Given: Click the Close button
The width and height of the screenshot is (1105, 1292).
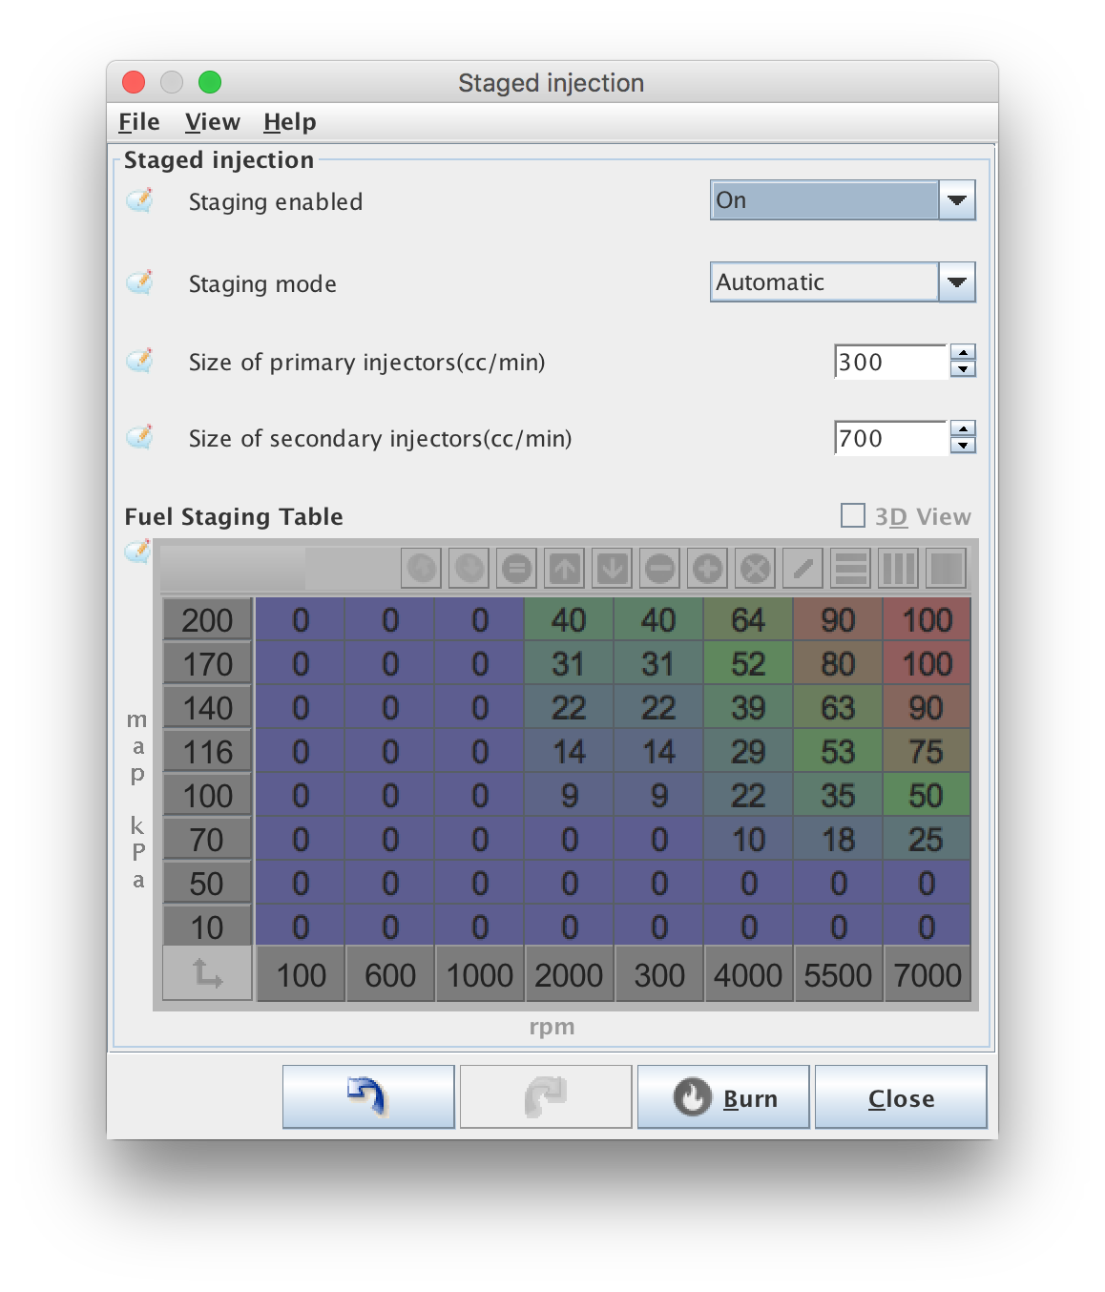Looking at the screenshot, I should point(901,1096).
